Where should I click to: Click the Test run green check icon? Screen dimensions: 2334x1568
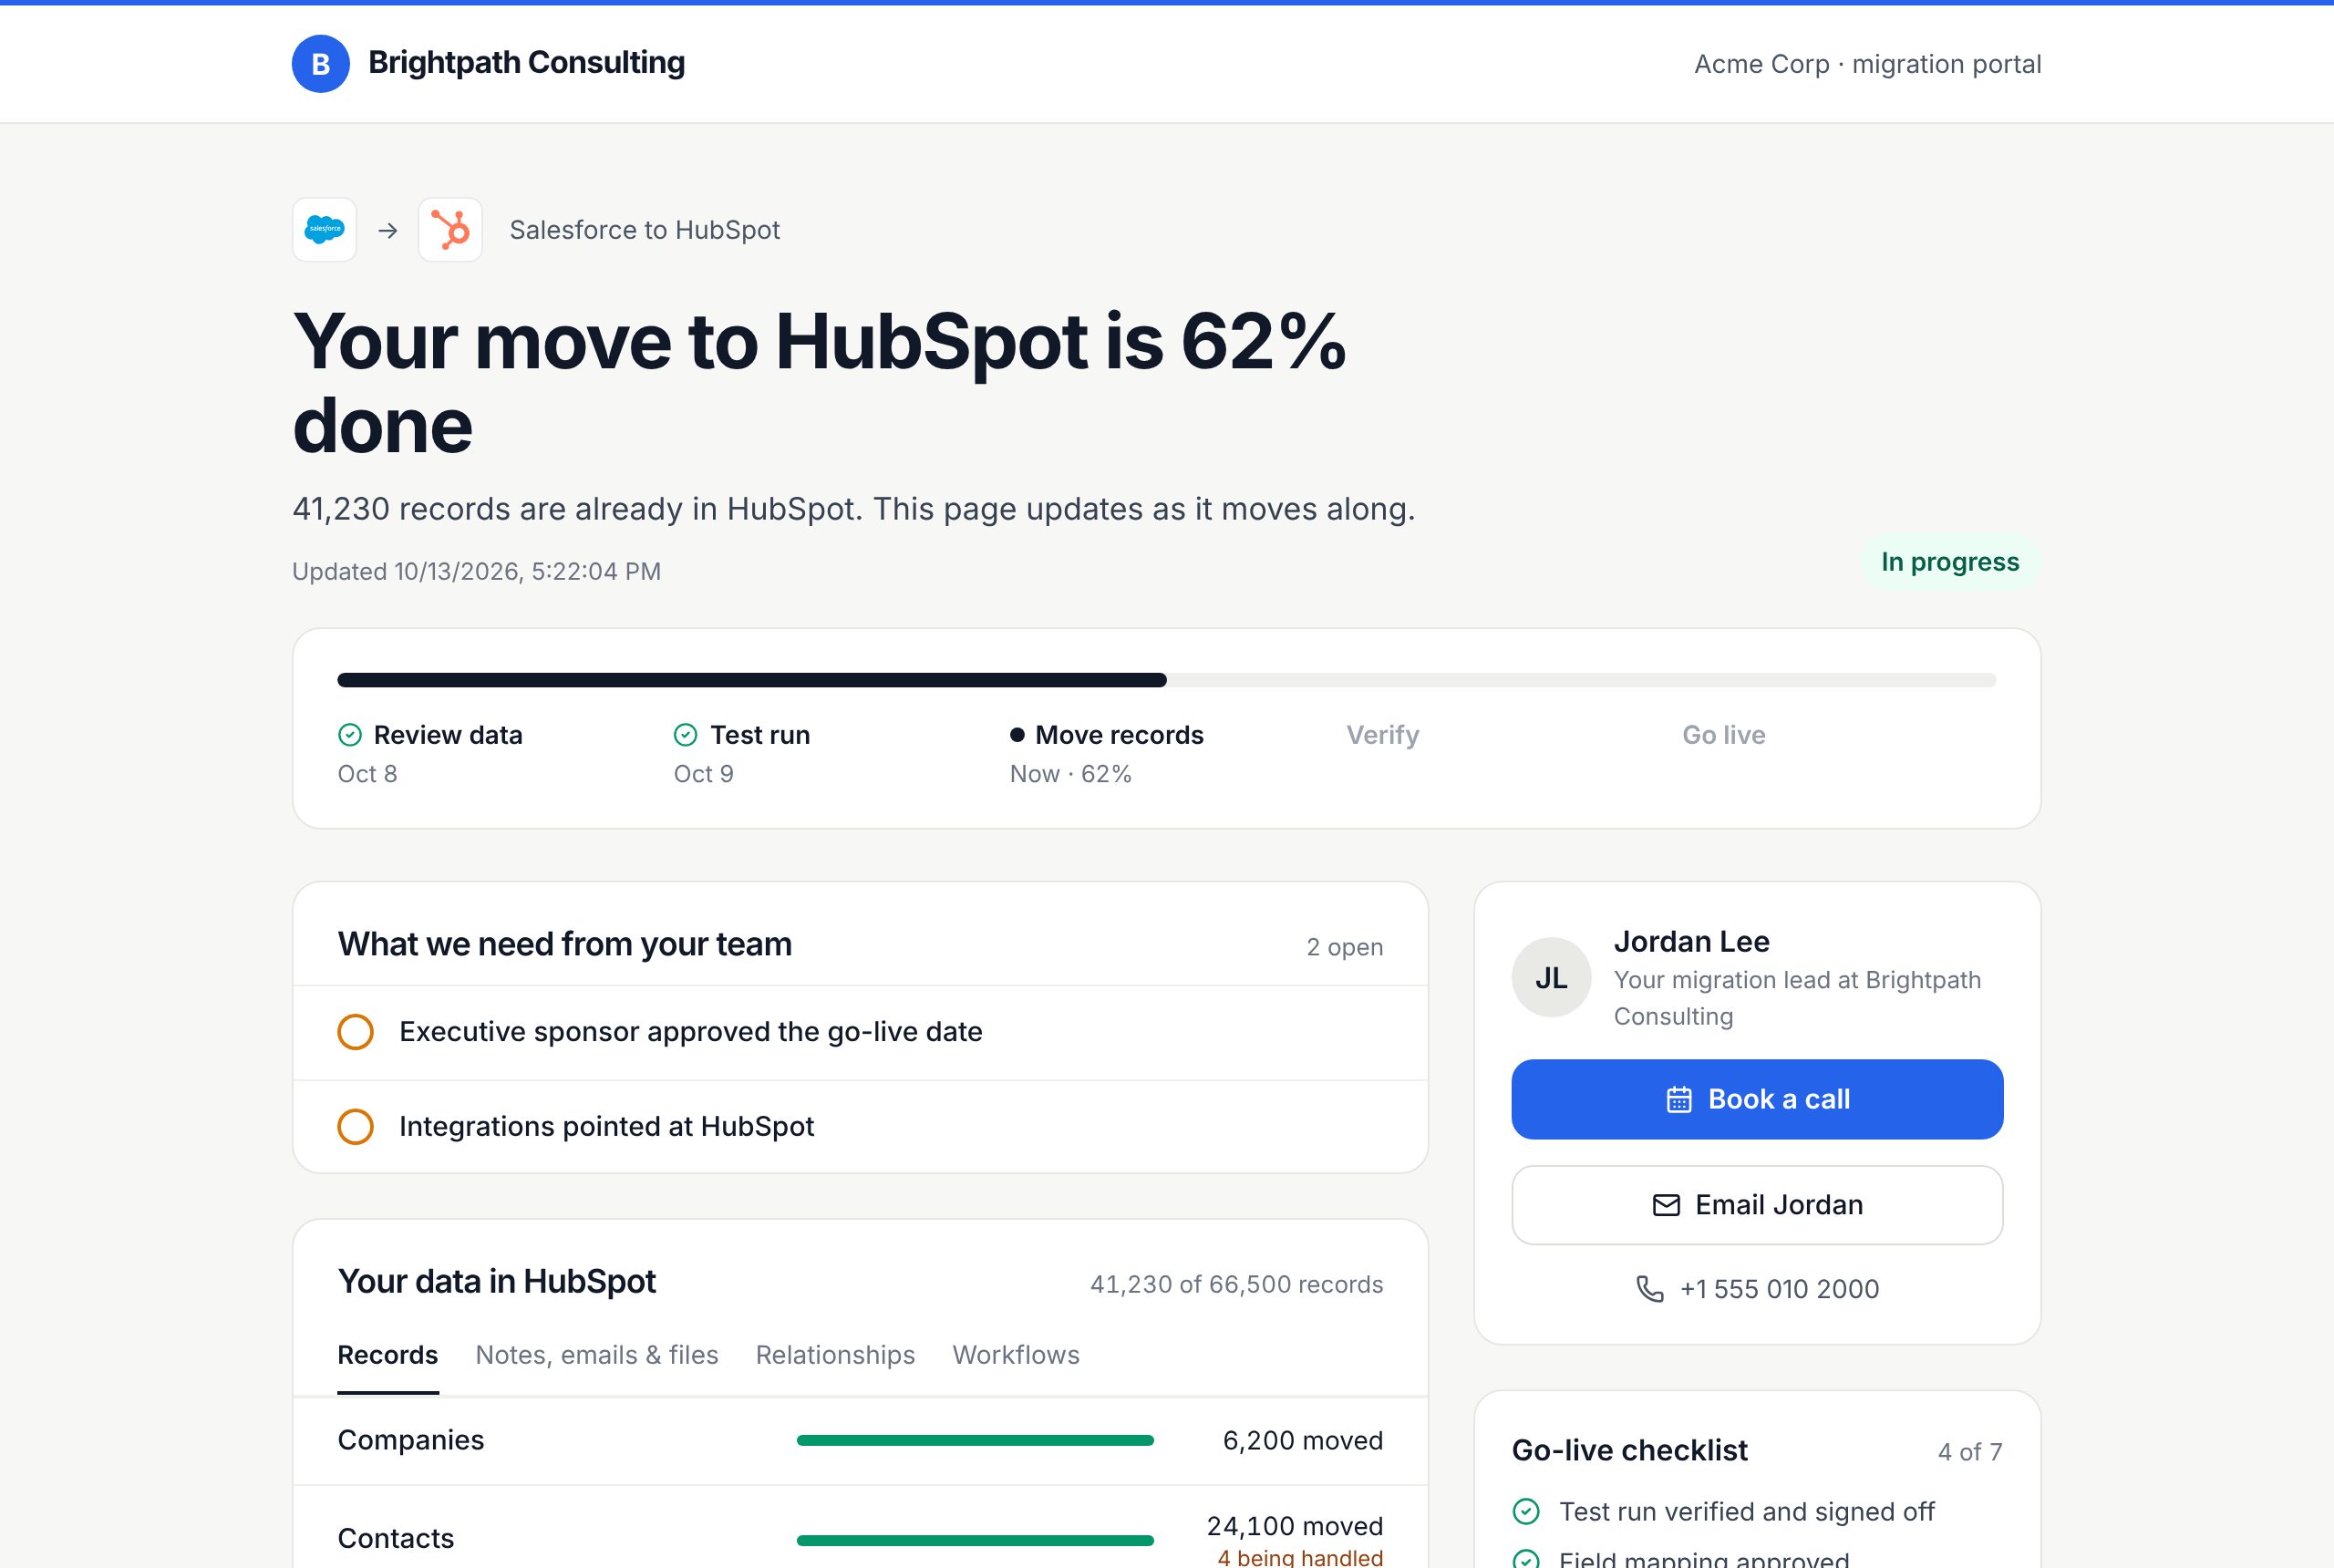tap(685, 735)
